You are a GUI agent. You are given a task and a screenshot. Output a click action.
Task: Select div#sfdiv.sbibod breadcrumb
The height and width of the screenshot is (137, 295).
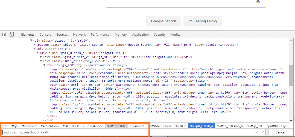tap(159, 126)
